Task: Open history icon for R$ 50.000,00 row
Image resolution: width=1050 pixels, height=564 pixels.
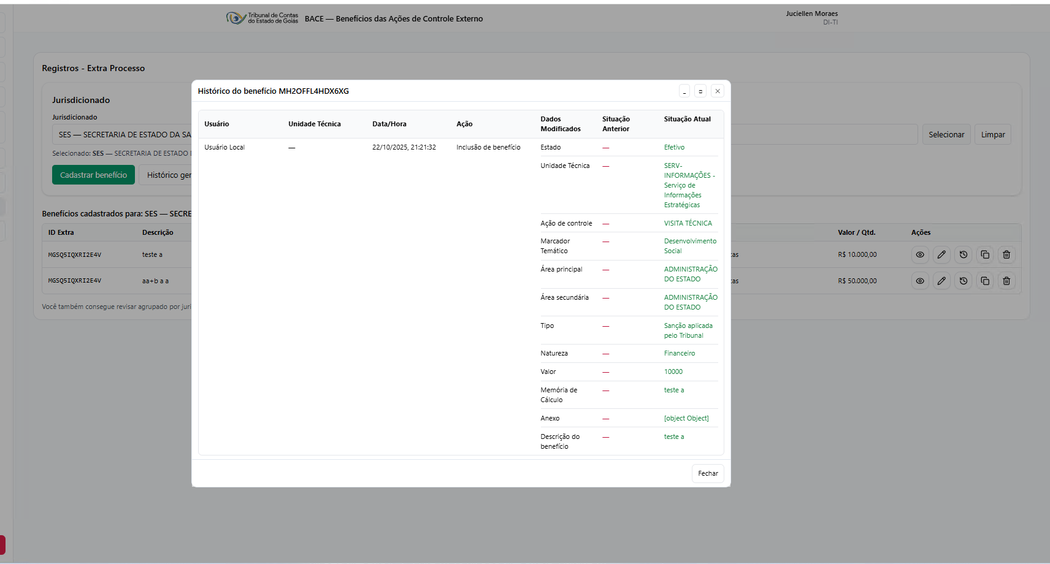Action: pyautogui.click(x=964, y=281)
